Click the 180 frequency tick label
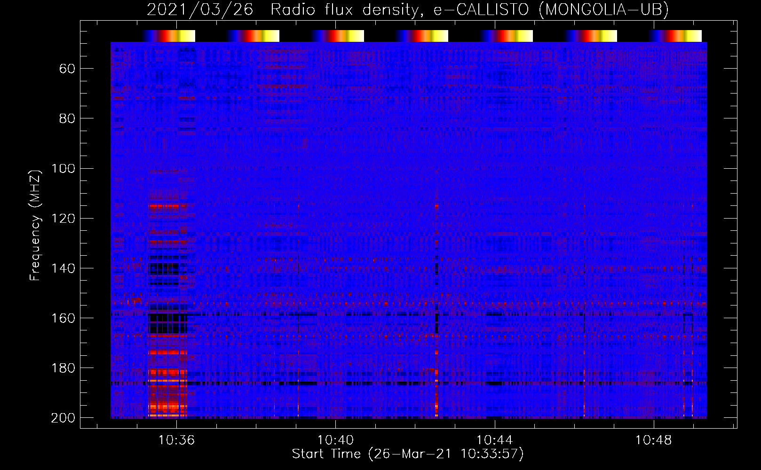This screenshot has height=470, width=761. (x=63, y=368)
